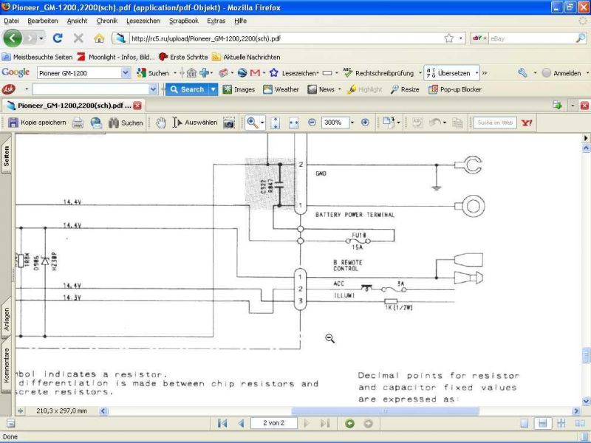This screenshot has height=443, width=591.
Task: Click Anmelden sign-in button
Action: (561, 73)
